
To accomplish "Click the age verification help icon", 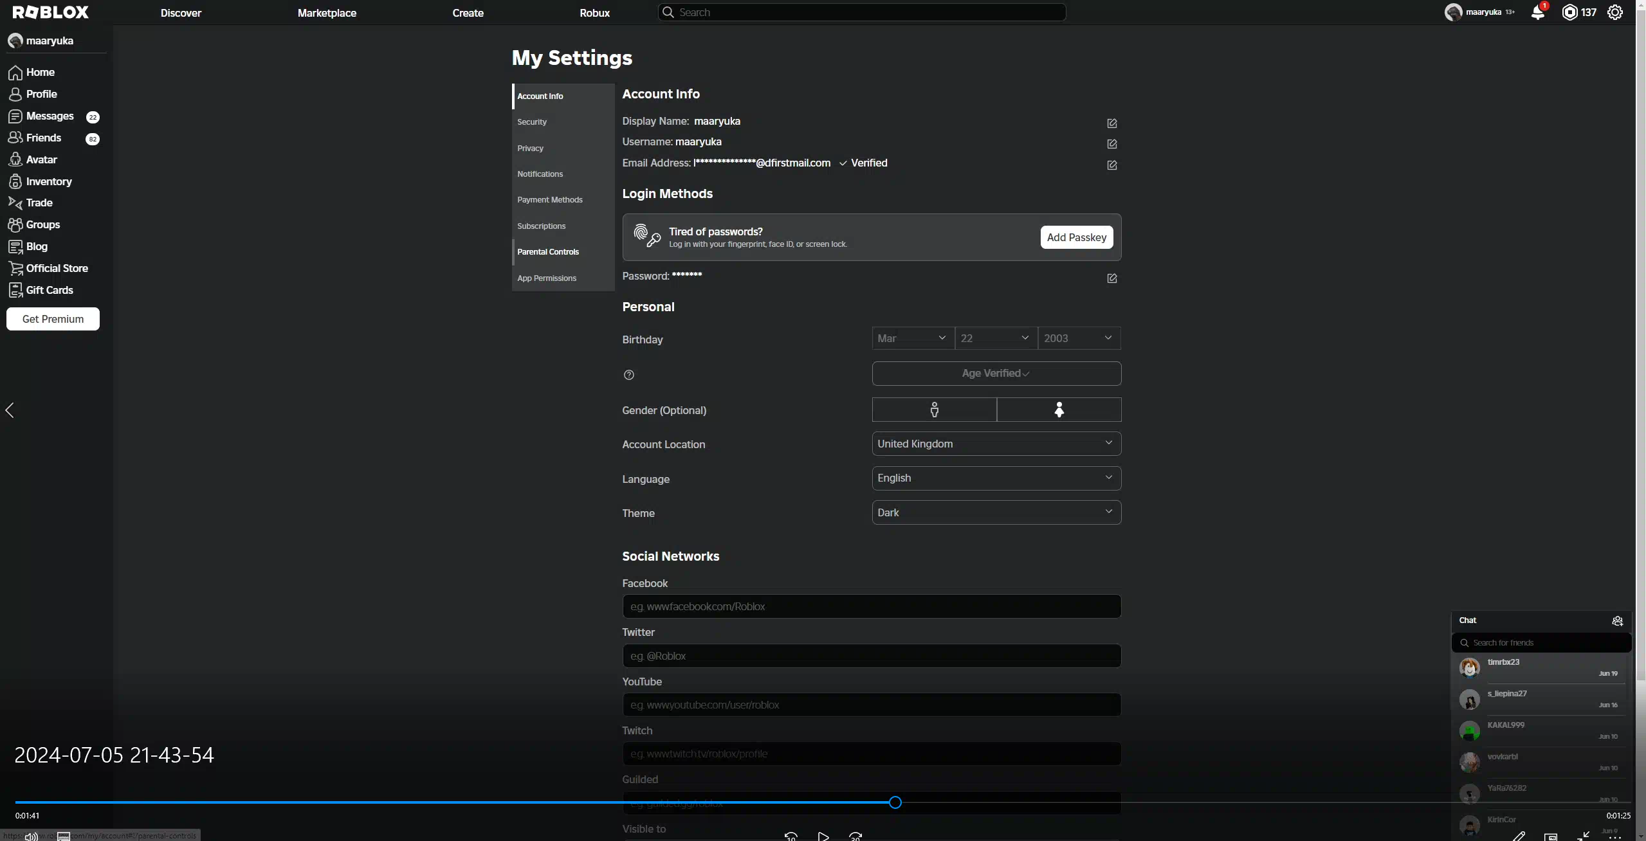I will pos(629,375).
